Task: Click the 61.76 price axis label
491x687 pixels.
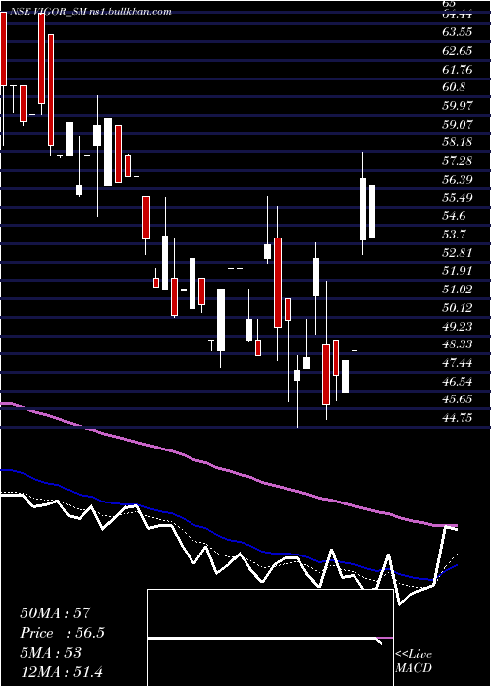Action: (458, 70)
